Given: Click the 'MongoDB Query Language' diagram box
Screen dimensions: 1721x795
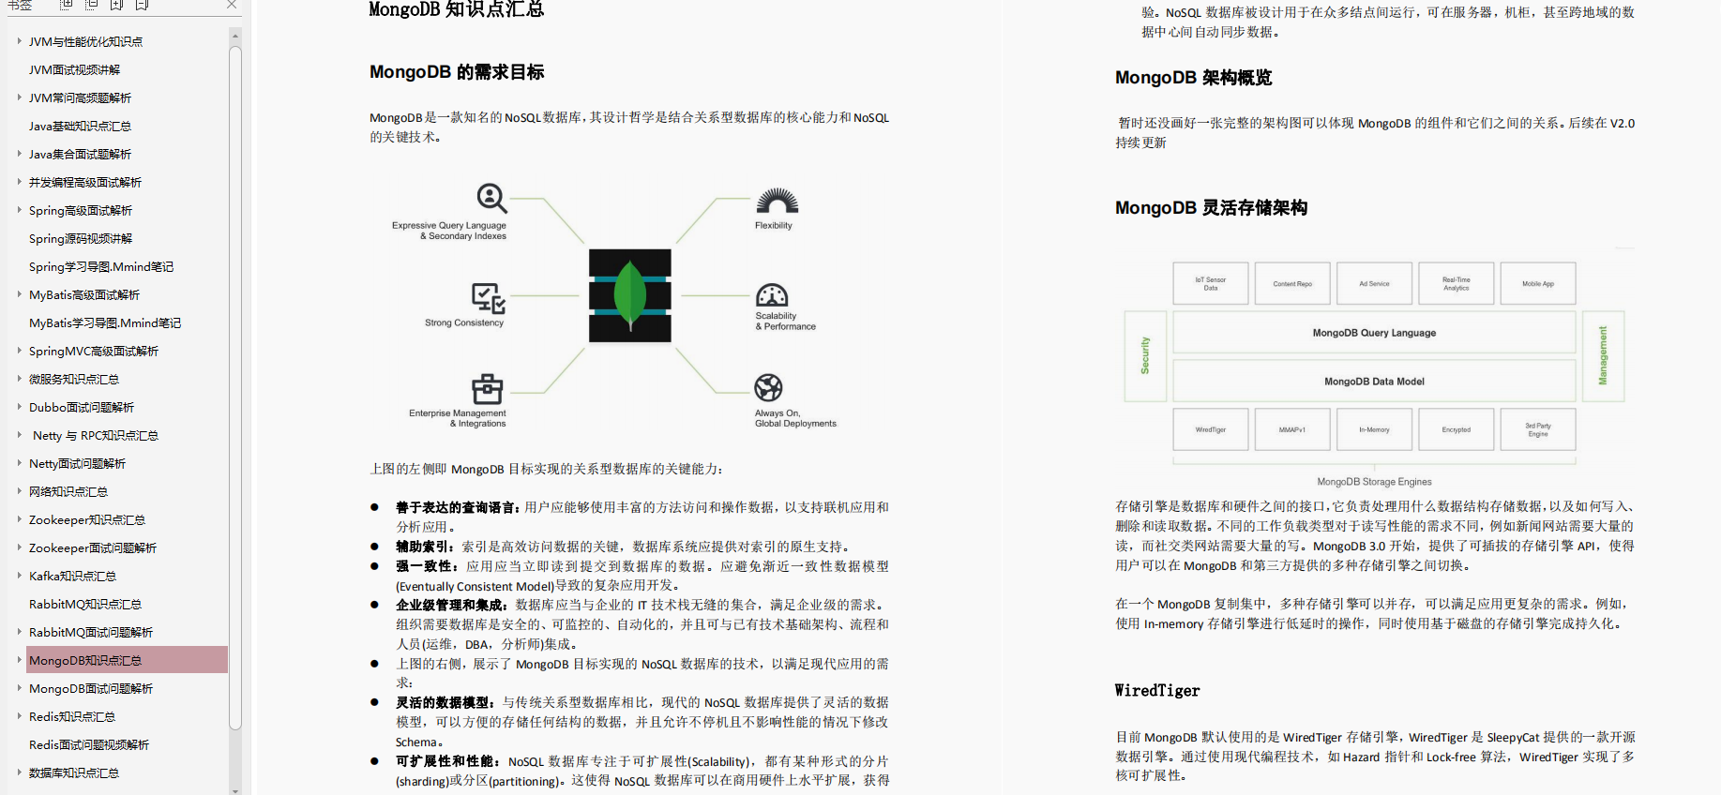Looking at the screenshot, I should click(x=1374, y=333).
